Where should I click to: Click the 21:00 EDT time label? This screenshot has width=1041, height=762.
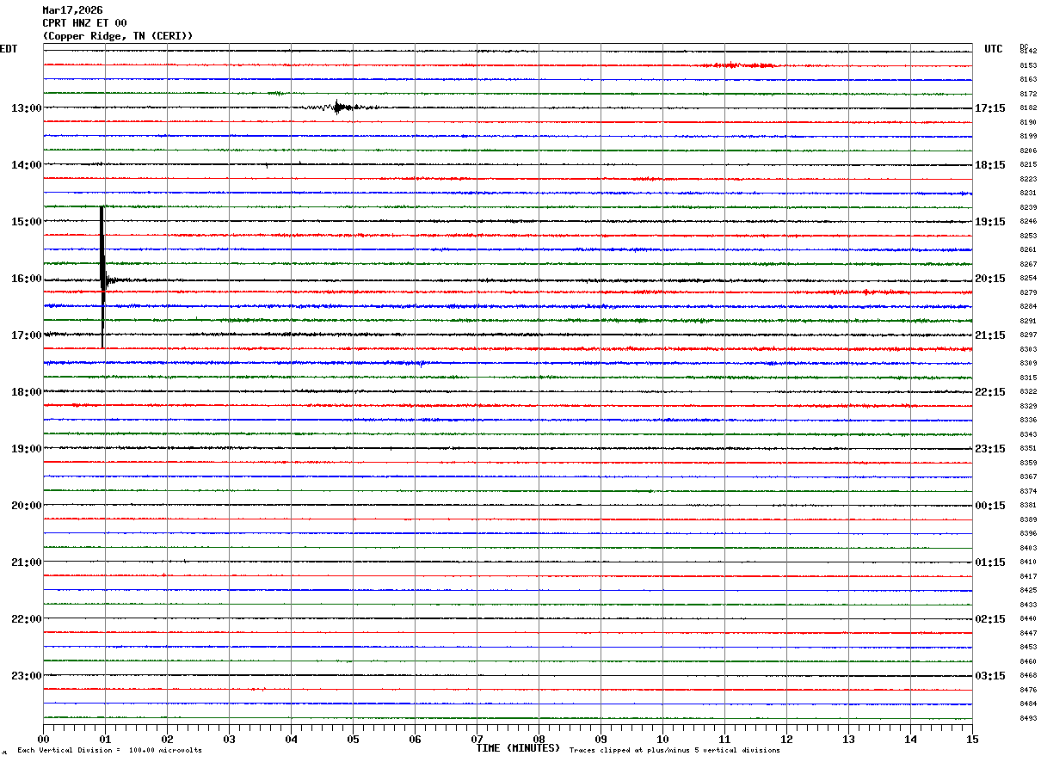26,562
